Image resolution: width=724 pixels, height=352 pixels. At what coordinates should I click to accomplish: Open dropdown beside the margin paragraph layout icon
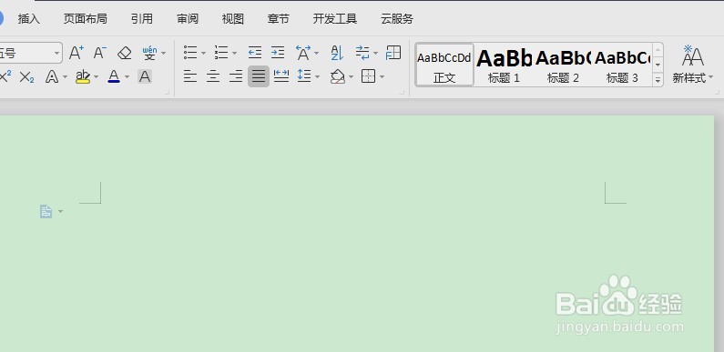[60, 212]
